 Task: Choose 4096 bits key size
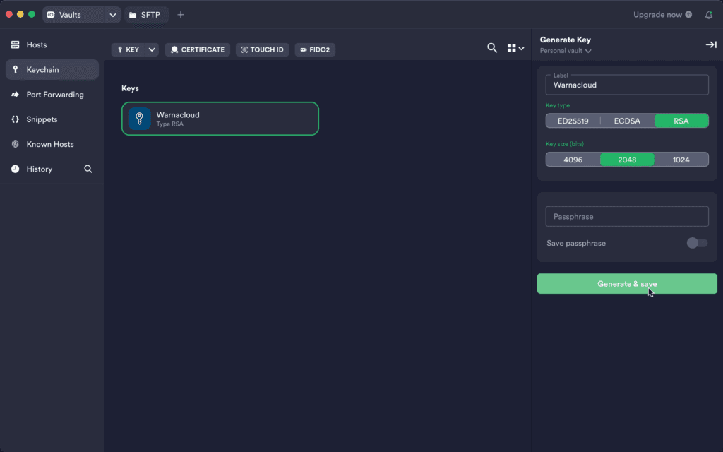click(x=573, y=160)
